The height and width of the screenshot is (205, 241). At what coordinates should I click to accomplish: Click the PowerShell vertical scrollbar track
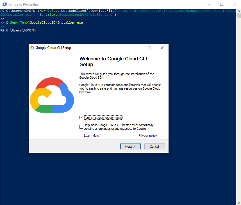238,112
